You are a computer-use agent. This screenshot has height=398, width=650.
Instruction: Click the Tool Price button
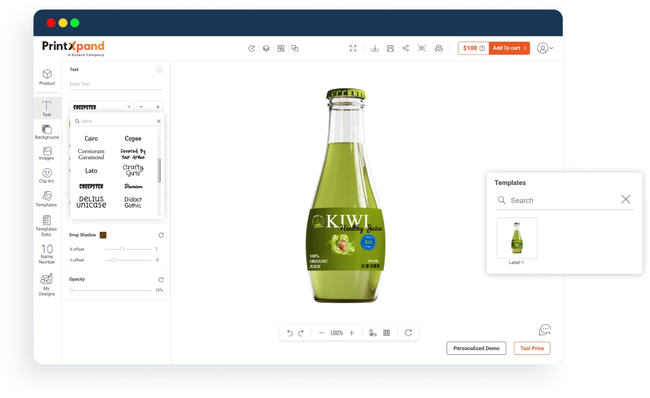[532, 348]
